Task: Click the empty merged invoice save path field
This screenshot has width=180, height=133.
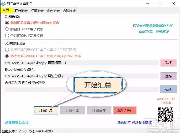Action: 82,89
